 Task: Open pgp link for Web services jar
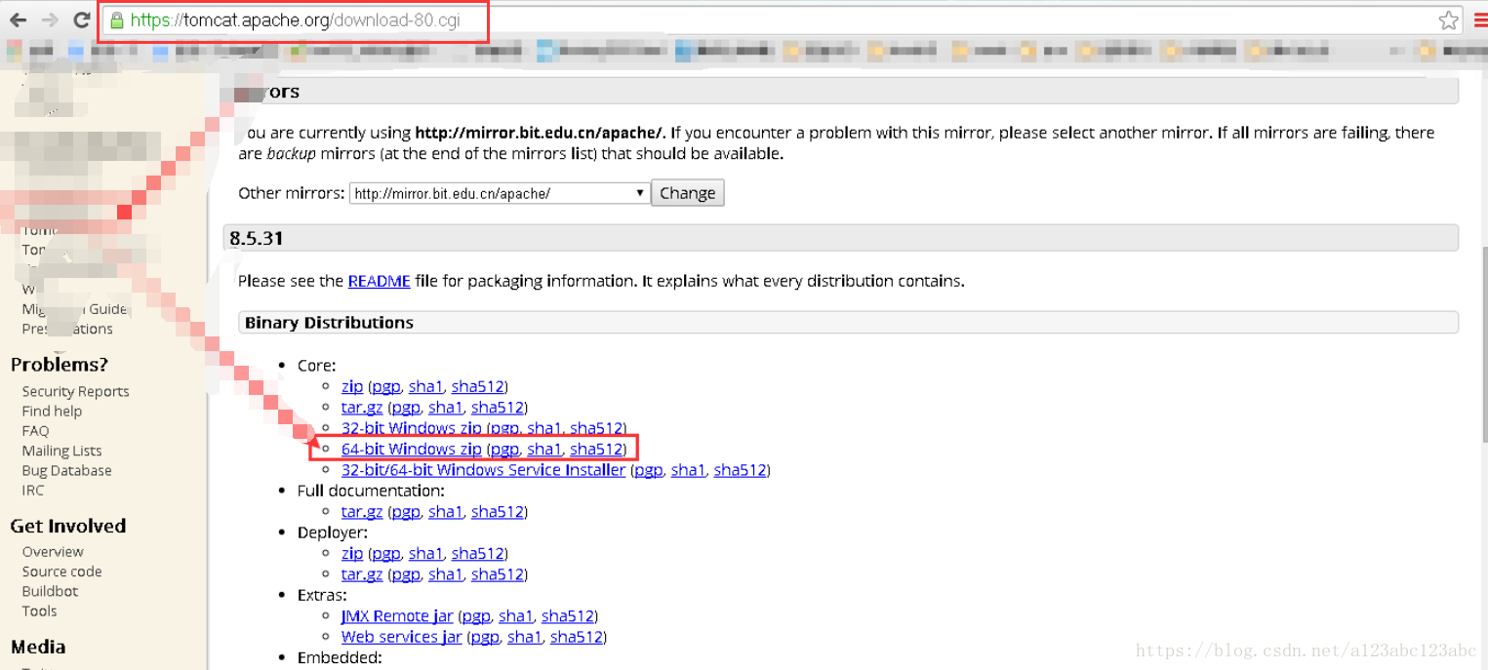click(485, 637)
